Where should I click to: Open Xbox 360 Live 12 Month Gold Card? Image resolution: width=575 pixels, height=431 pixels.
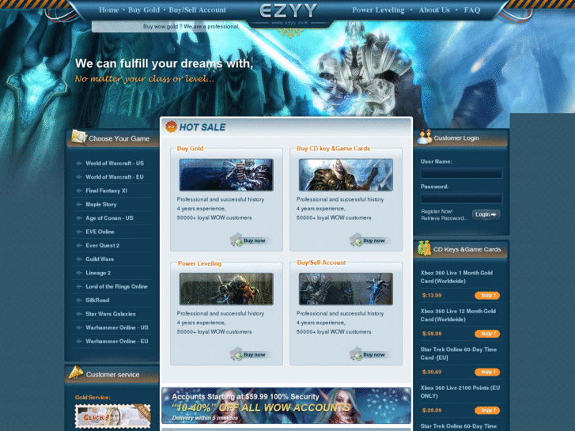(x=458, y=315)
